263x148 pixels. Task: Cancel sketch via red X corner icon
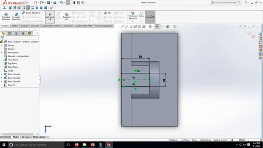click(x=254, y=37)
